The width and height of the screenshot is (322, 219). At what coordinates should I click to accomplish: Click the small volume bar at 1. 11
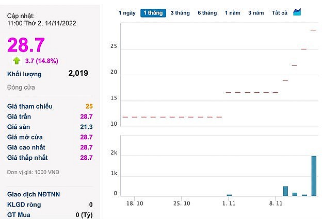pos(229,195)
